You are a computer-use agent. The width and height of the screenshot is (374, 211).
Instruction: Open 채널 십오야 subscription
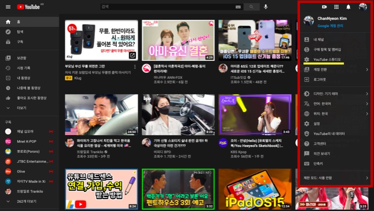pyautogui.click(x=29, y=131)
